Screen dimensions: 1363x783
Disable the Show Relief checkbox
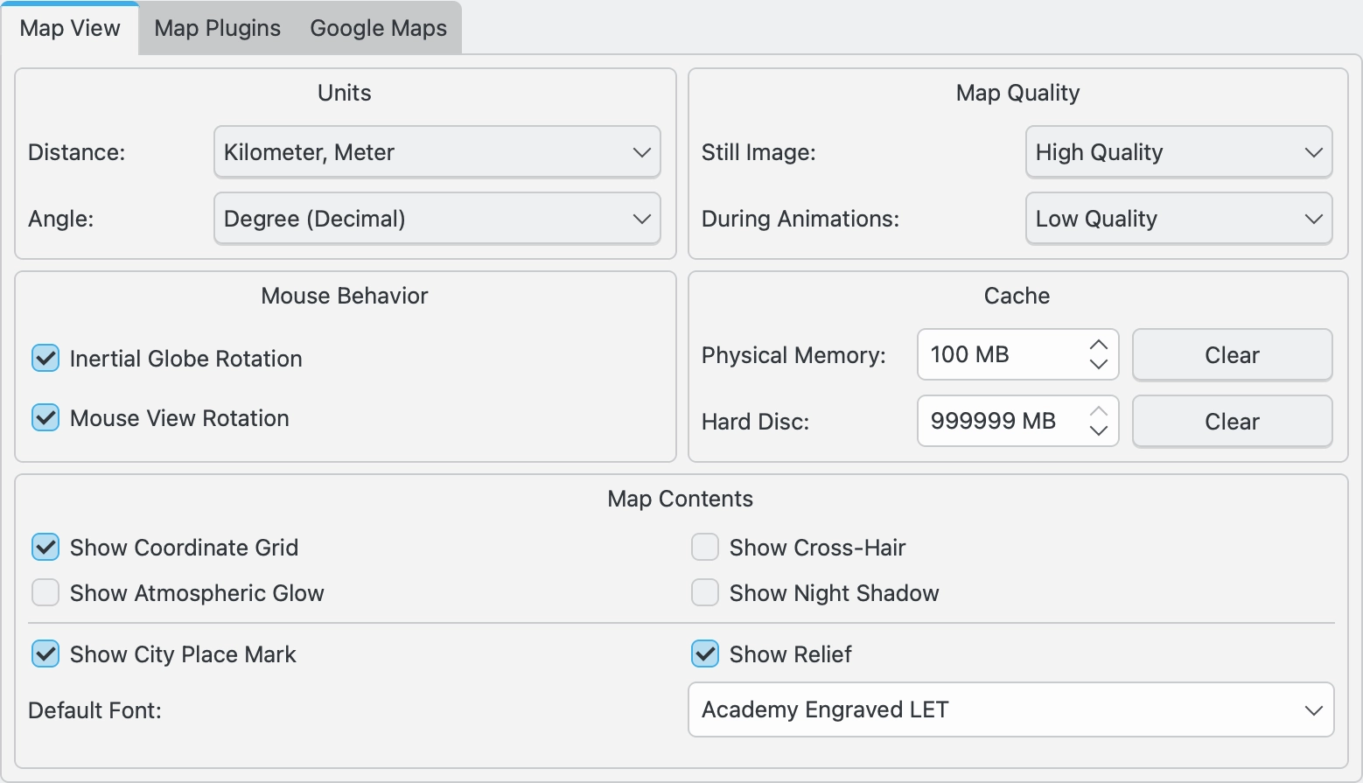coord(705,654)
